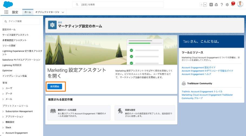This screenshot has width=246, height=136.
Task: Click the Taro さん、こんにちは。 greeting
Action: pos(201,41)
